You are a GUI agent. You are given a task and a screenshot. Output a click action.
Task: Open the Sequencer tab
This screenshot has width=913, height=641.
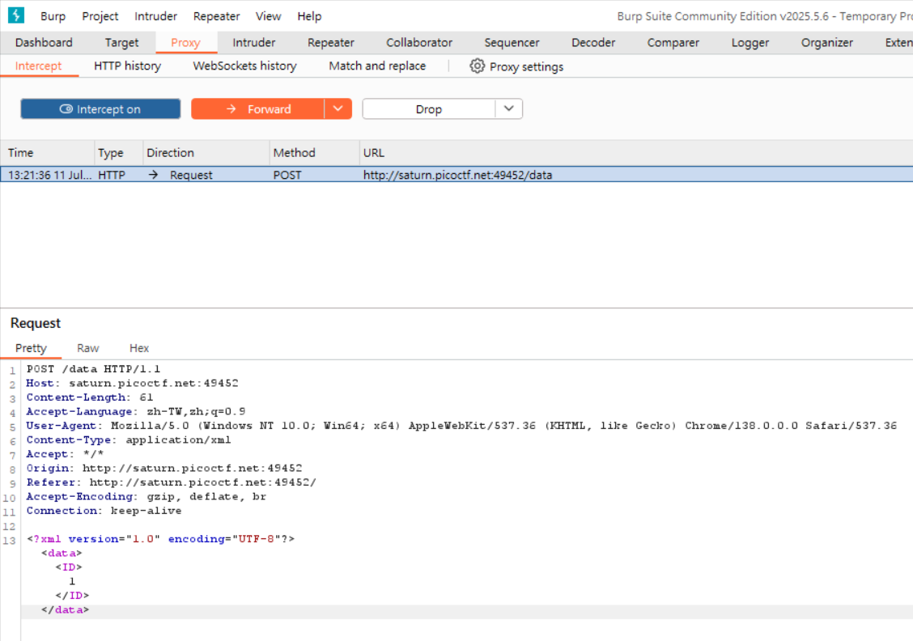tap(512, 43)
